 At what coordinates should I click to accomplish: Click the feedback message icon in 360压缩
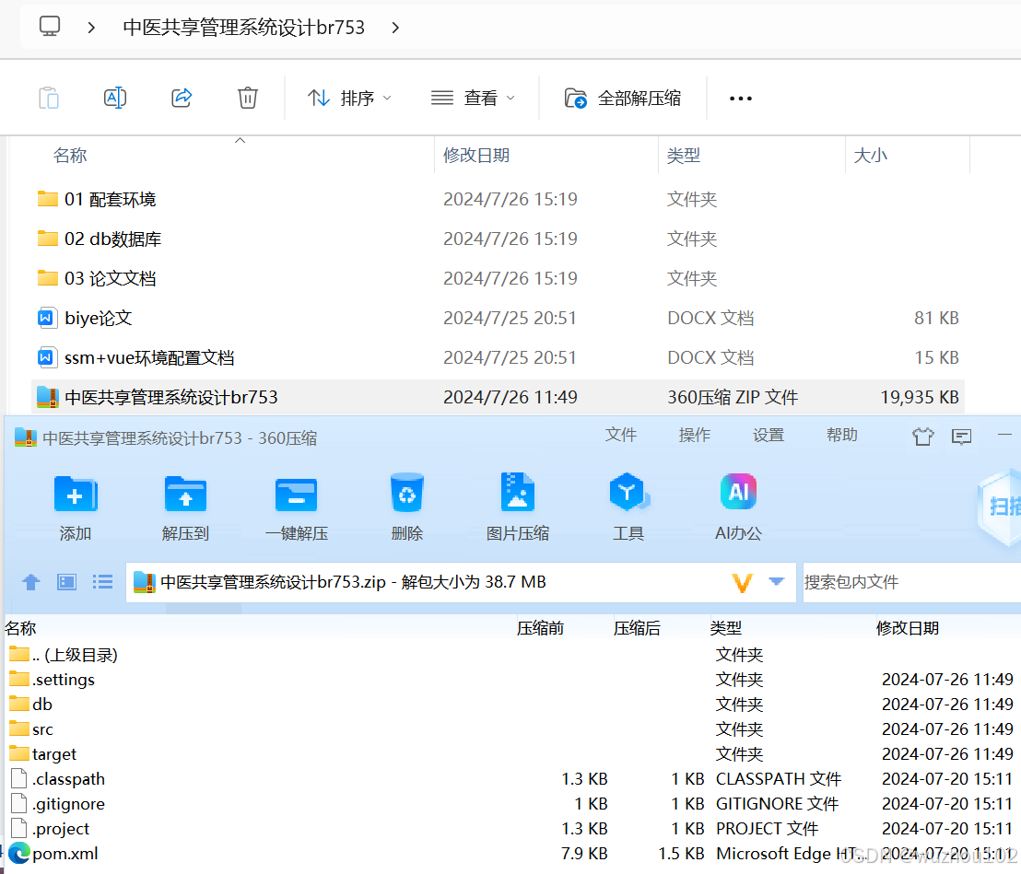[x=961, y=436]
